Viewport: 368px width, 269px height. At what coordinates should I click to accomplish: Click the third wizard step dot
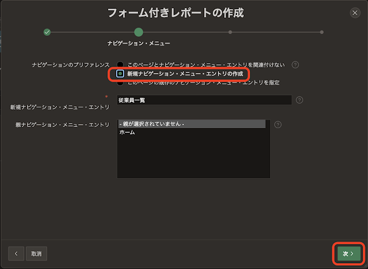coord(230,32)
